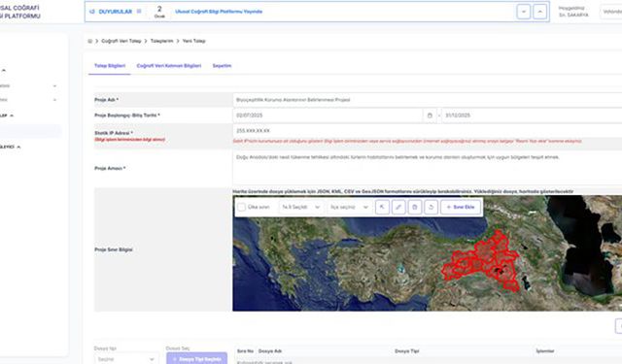Open the Dosya tipi Seçiniz dropdown
This screenshot has height=364, width=622.
pyautogui.click(x=125, y=359)
